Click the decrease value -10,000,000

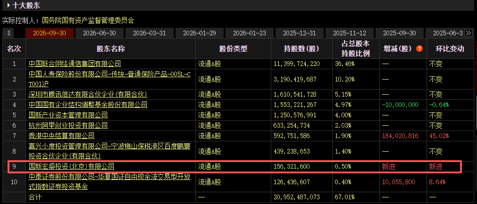pyautogui.click(x=400, y=105)
